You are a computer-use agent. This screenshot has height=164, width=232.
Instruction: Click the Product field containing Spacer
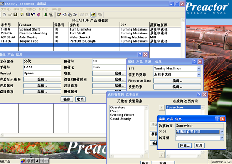[x=42, y=74]
